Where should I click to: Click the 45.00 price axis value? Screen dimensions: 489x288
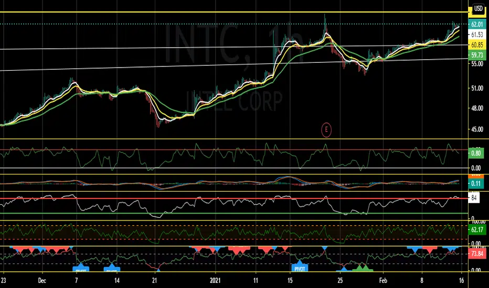pyautogui.click(x=477, y=129)
